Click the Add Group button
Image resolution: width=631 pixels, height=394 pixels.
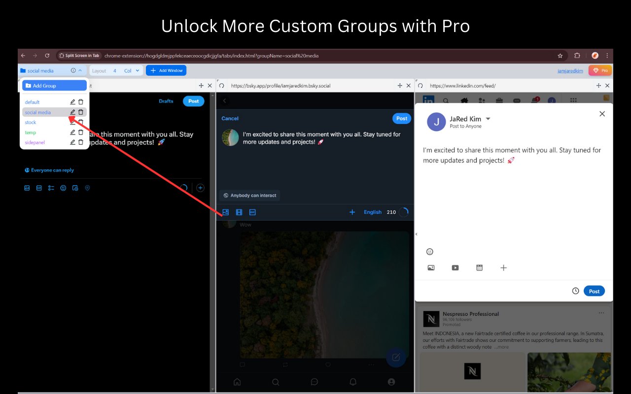54,86
